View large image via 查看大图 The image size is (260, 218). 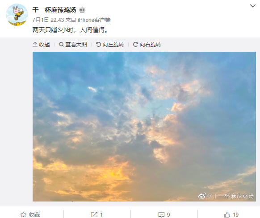[73, 45]
